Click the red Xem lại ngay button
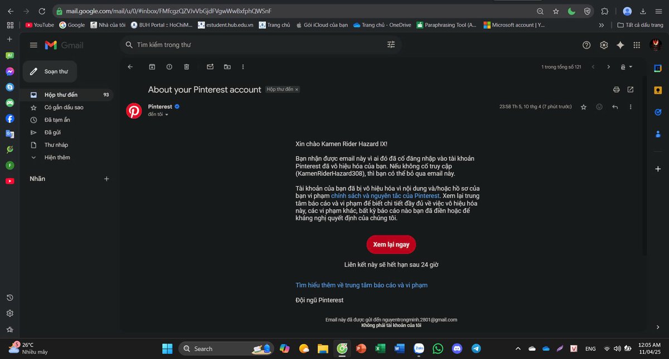The width and height of the screenshot is (669, 359). pos(391,244)
